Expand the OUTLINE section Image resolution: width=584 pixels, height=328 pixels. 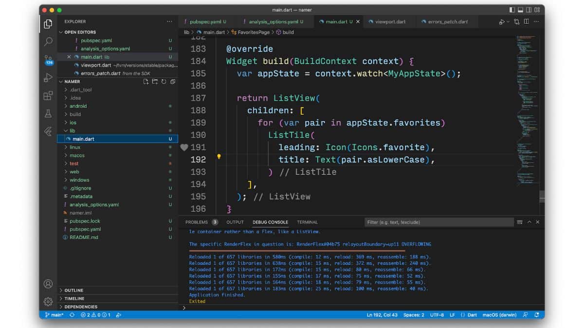tap(74, 291)
